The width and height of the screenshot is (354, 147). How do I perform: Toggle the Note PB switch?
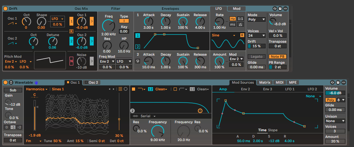pyautogui.click(x=278, y=56)
